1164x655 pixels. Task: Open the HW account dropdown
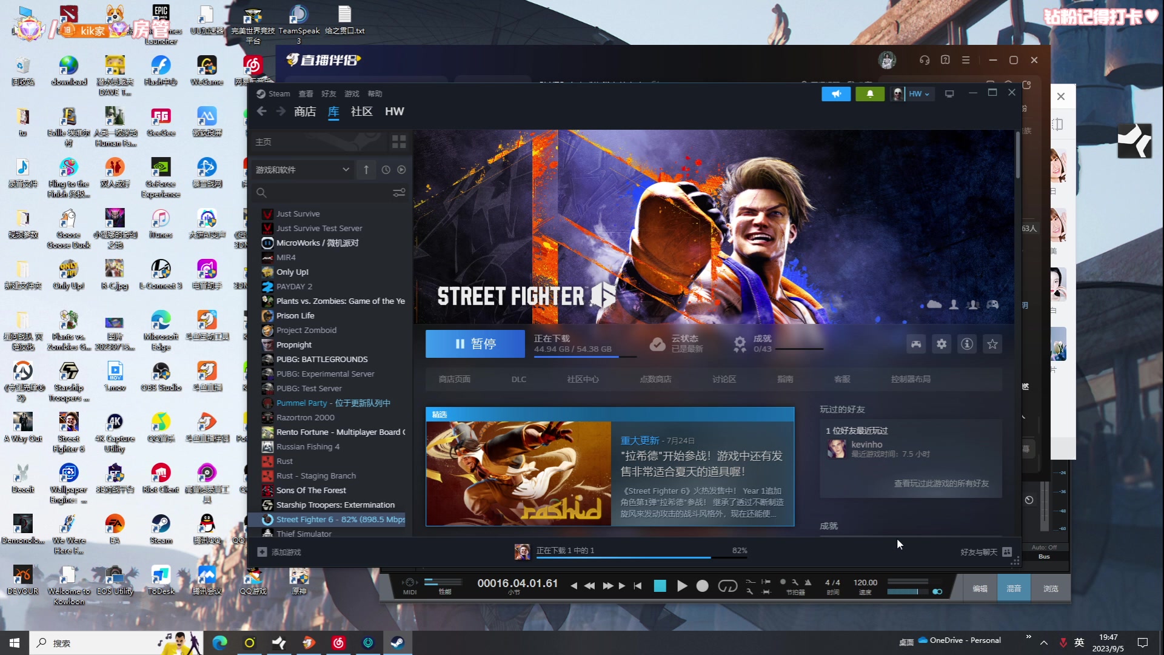click(x=919, y=94)
